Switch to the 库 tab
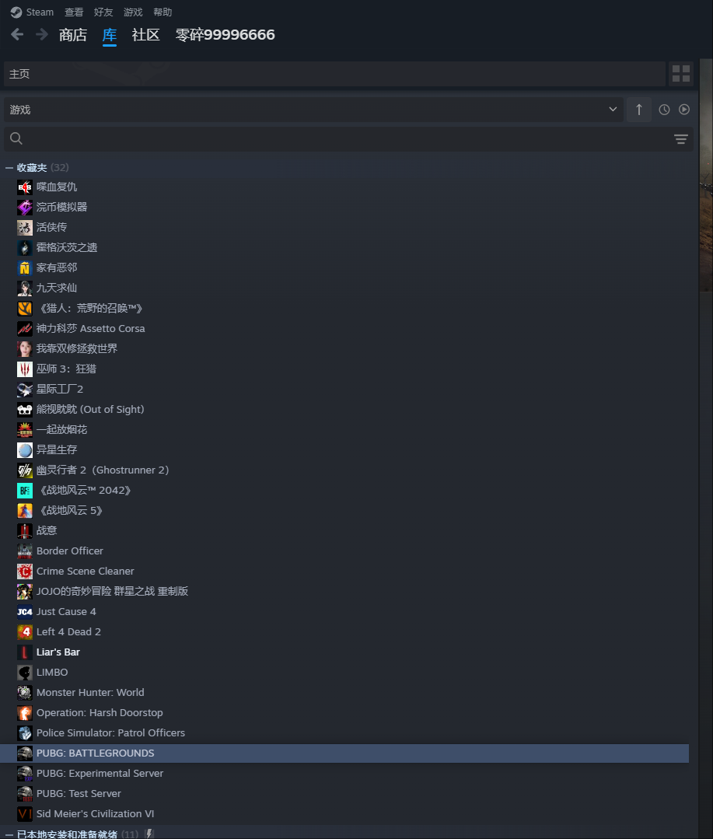 [x=110, y=35]
